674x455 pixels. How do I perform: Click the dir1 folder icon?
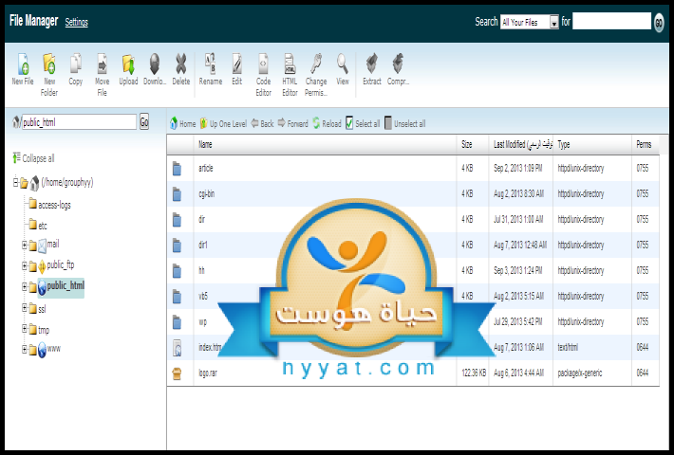177,246
